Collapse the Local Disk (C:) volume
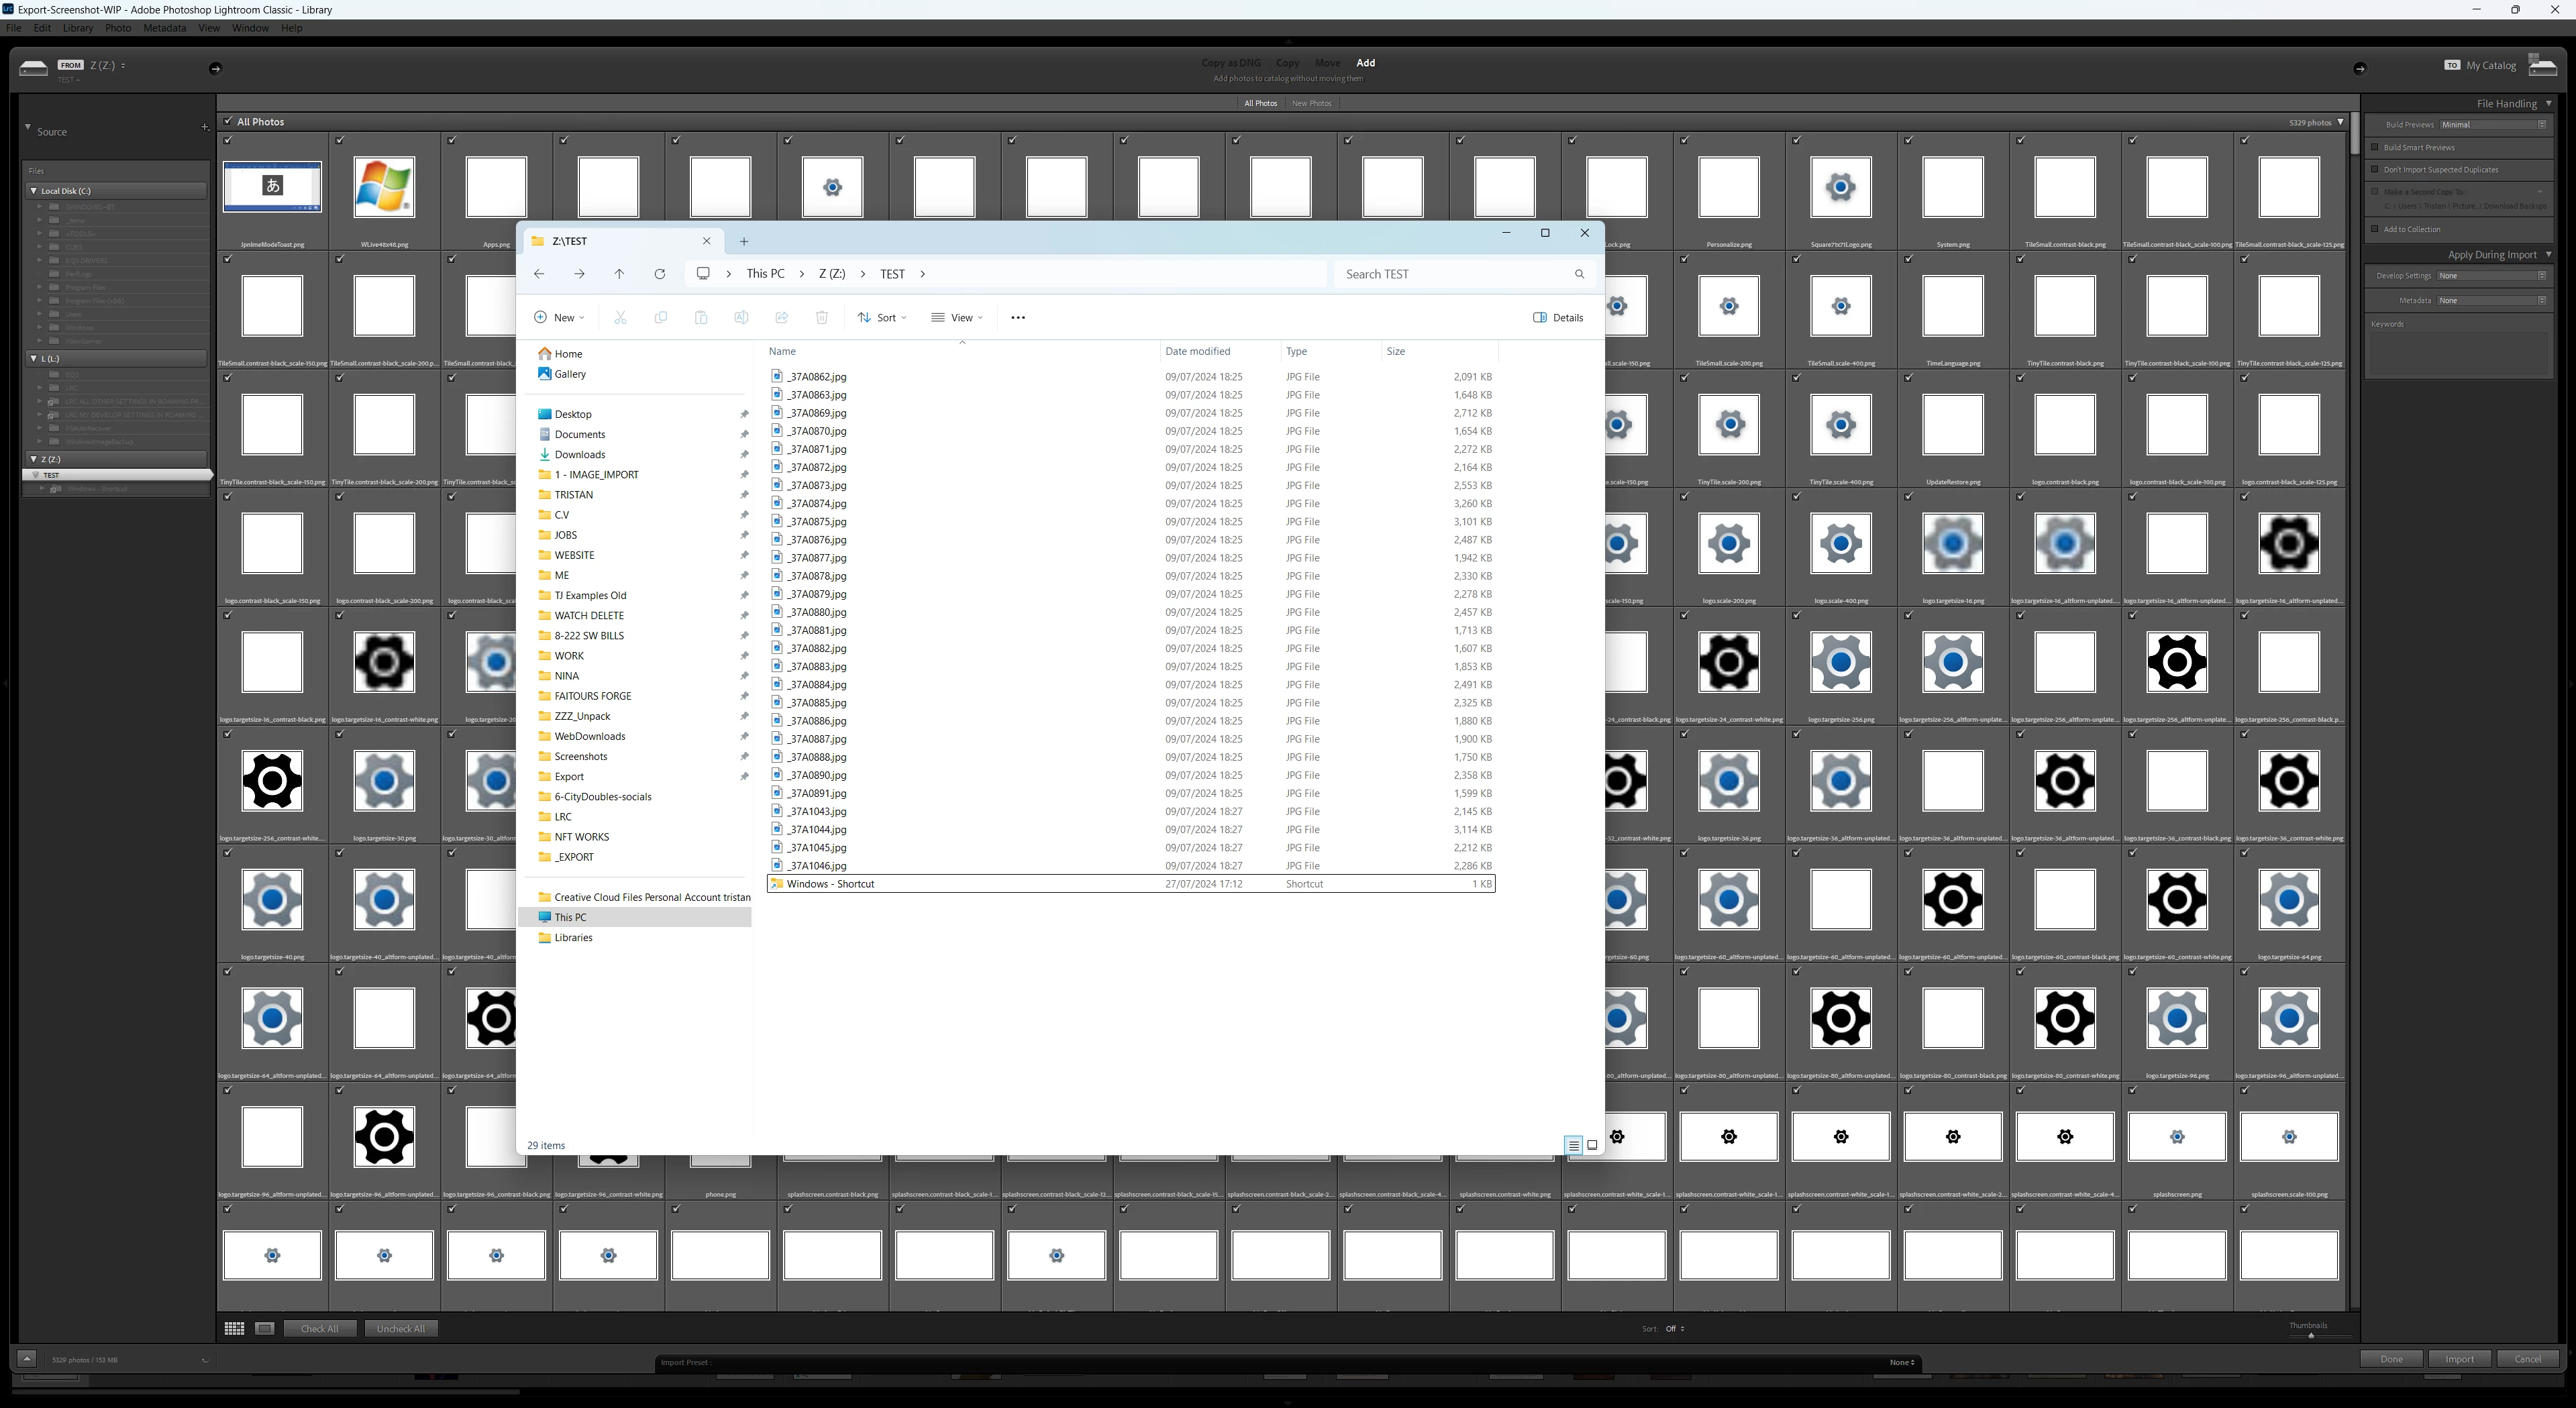The image size is (2576, 1408). click(x=33, y=190)
